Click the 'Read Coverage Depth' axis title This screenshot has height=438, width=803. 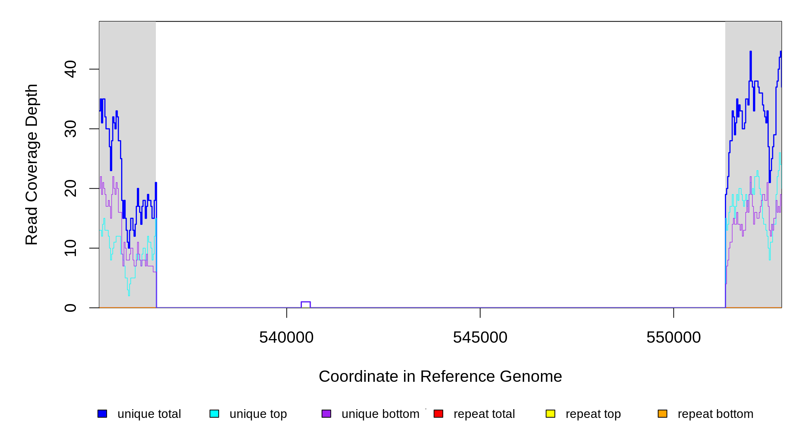pos(32,164)
